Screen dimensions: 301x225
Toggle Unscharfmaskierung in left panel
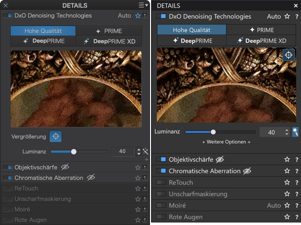tap(7, 198)
